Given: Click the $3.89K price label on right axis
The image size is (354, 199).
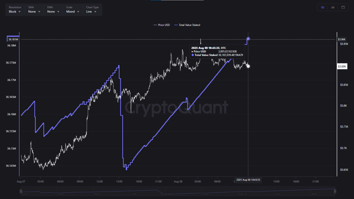Looking at the screenshot, I should (x=342, y=66).
